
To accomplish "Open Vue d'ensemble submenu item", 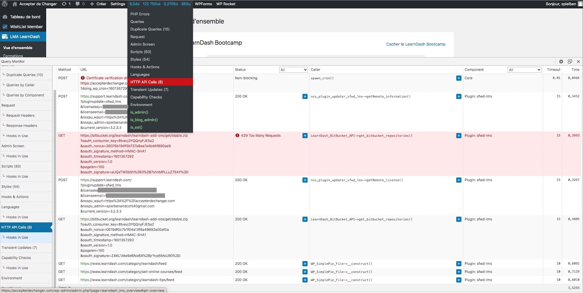I will 18,48.
